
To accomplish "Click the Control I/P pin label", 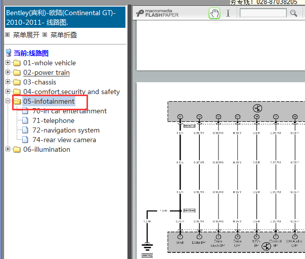I will point(276,243).
